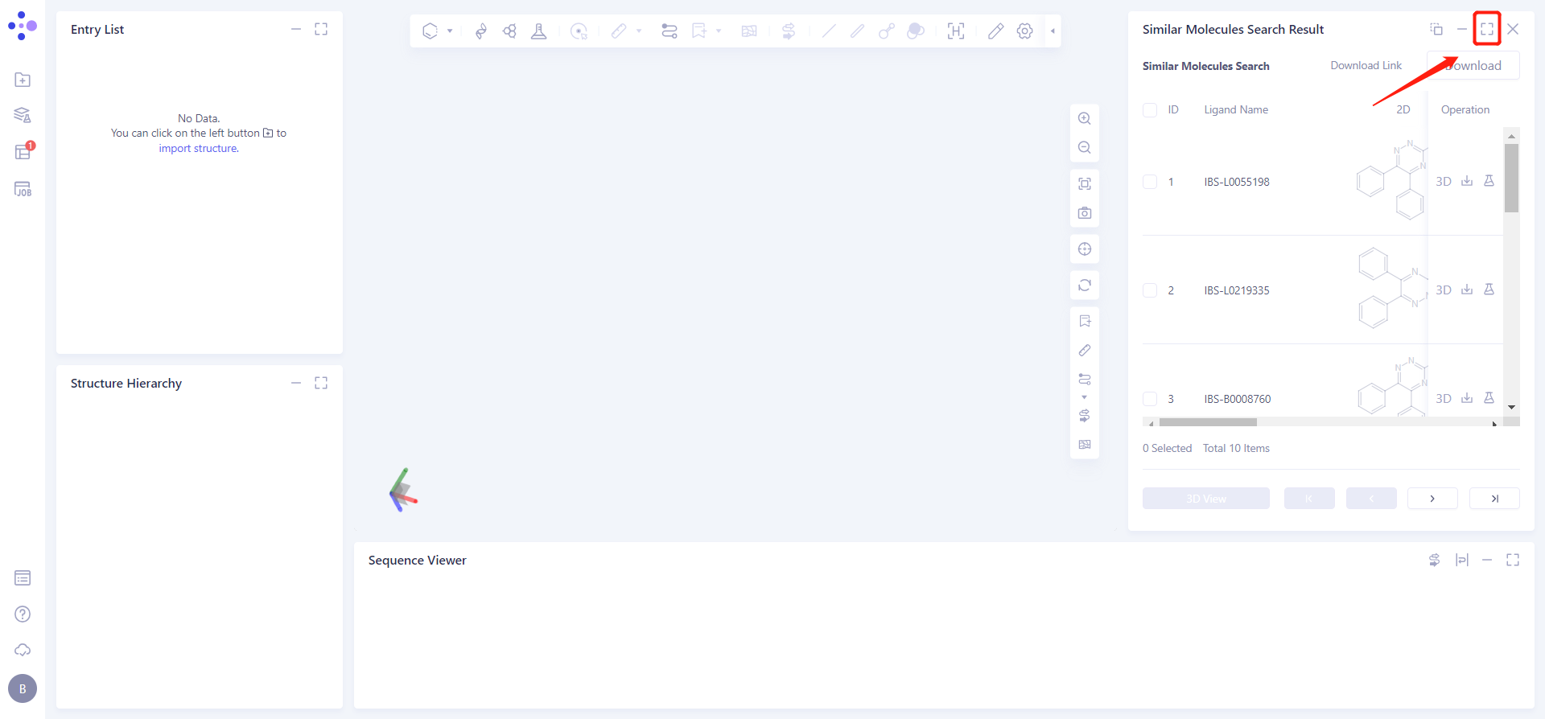Minimize the Sequence Viewer panel
Screen dimensions: 1545x719
[1487, 561]
